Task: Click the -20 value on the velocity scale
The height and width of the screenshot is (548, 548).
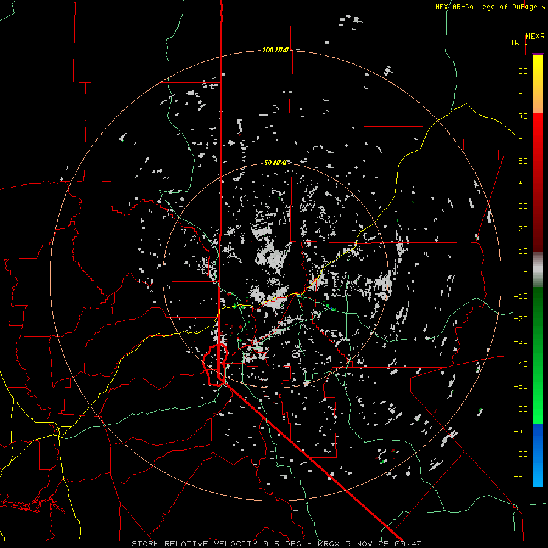Action: (521, 319)
